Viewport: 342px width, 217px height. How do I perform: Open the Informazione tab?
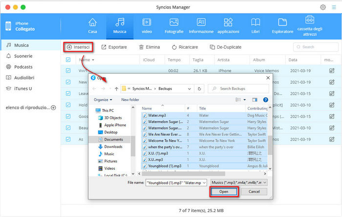tap(201, 26)
